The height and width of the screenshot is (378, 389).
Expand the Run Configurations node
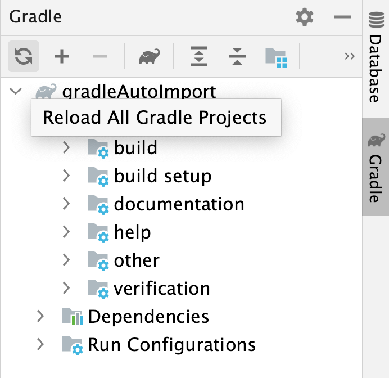(40, 344)
